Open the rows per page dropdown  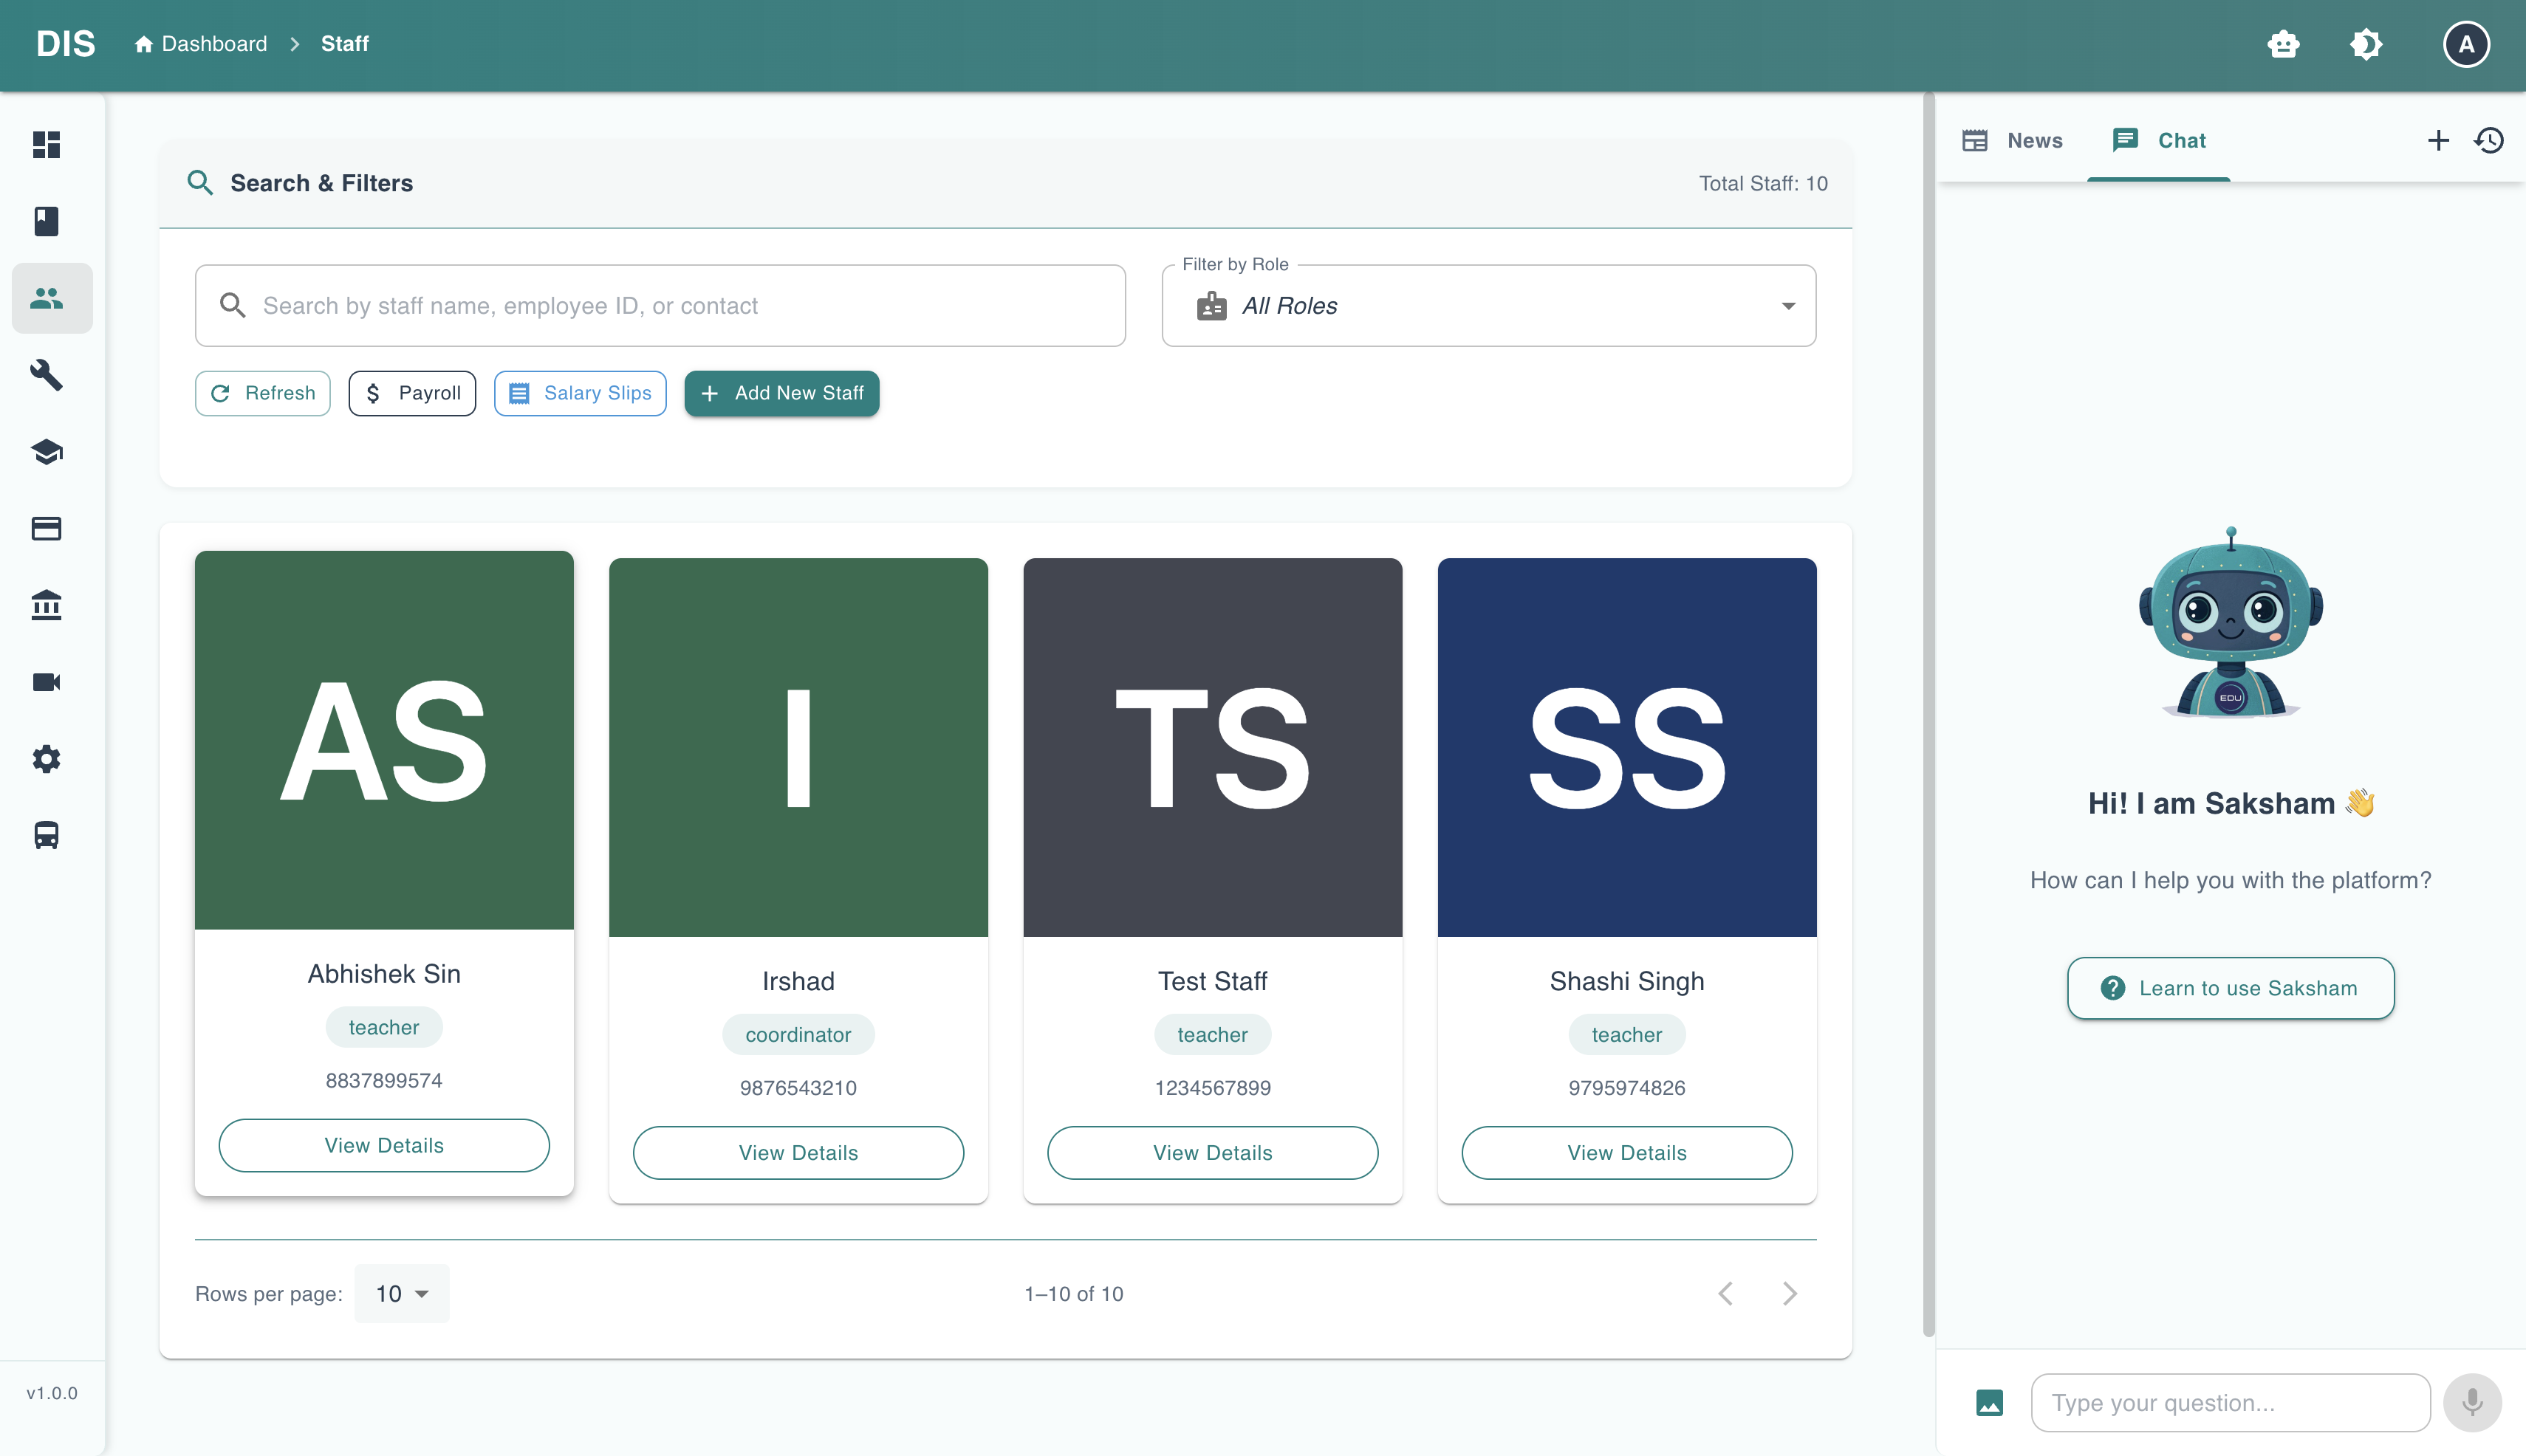coord(401,1293)
